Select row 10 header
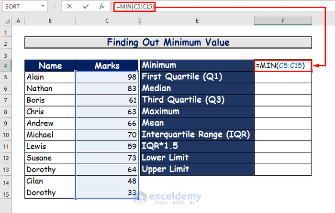 click(x=6, y=135)
